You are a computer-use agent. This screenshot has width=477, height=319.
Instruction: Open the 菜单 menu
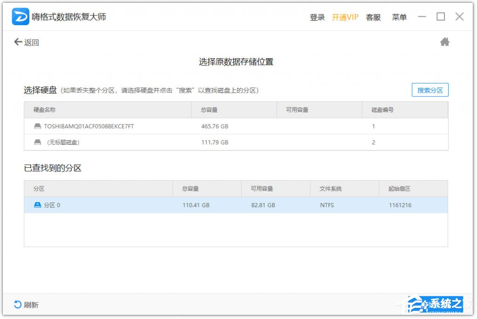point(399,17)
